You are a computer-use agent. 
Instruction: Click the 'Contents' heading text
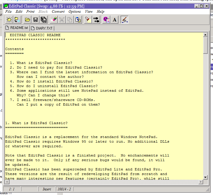14,49
